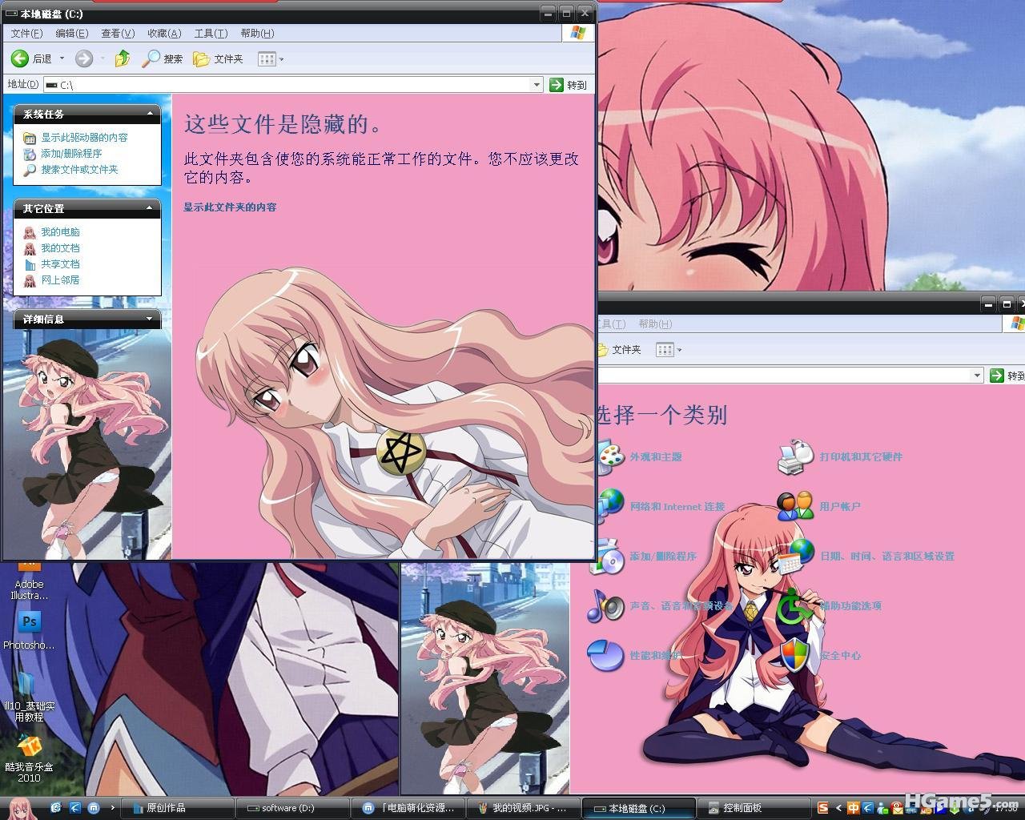Open 网上邻居 from Other Places

60,280
